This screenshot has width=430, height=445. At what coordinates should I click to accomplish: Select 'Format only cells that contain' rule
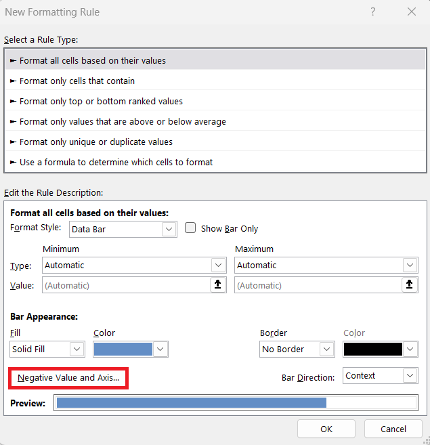(x=215, y=81)
